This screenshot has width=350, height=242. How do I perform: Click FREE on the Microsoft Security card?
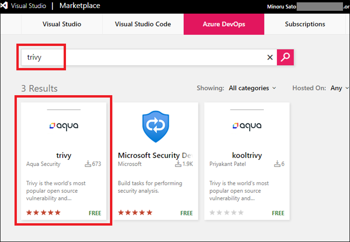pos(187,213)
